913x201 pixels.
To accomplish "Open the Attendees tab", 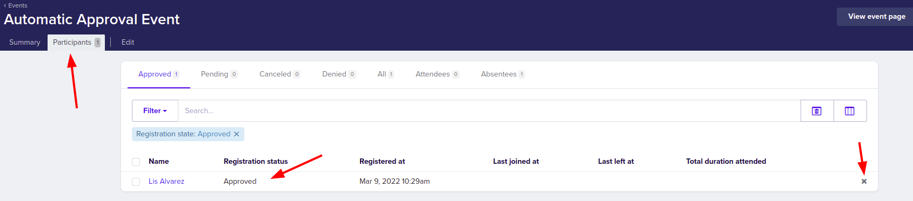I will 437,74.
